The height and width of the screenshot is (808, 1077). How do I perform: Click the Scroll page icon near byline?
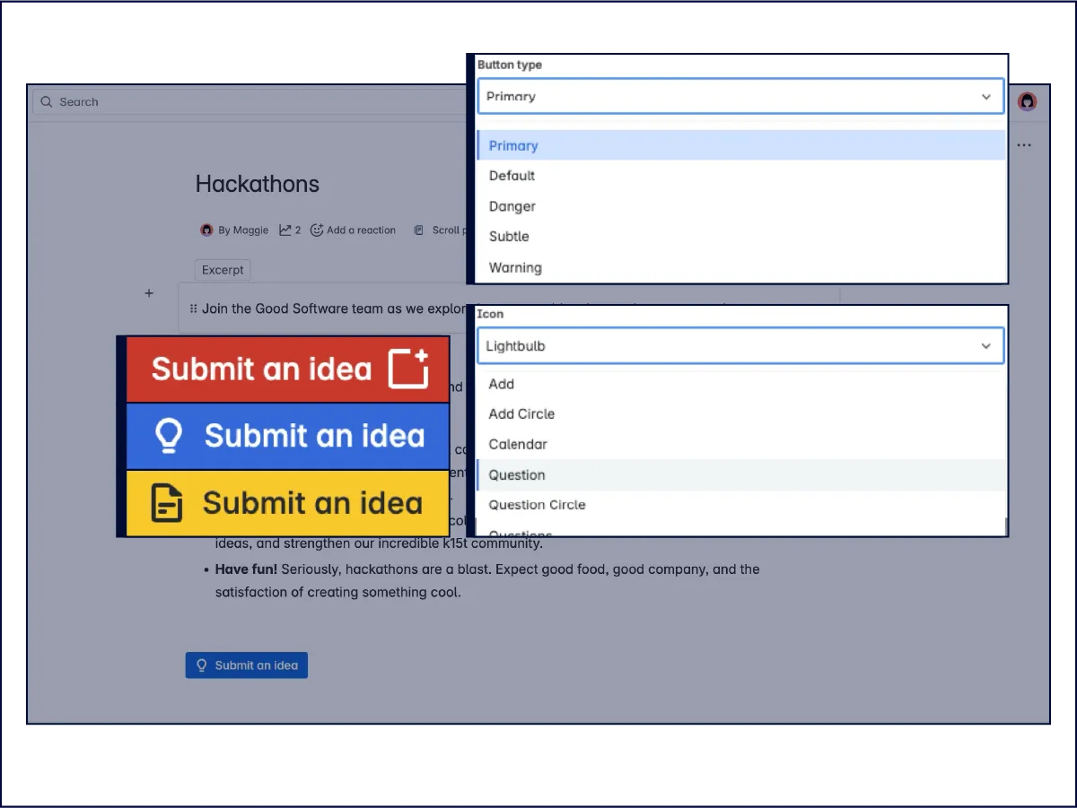pyautogui.click(x=418, y=230)
